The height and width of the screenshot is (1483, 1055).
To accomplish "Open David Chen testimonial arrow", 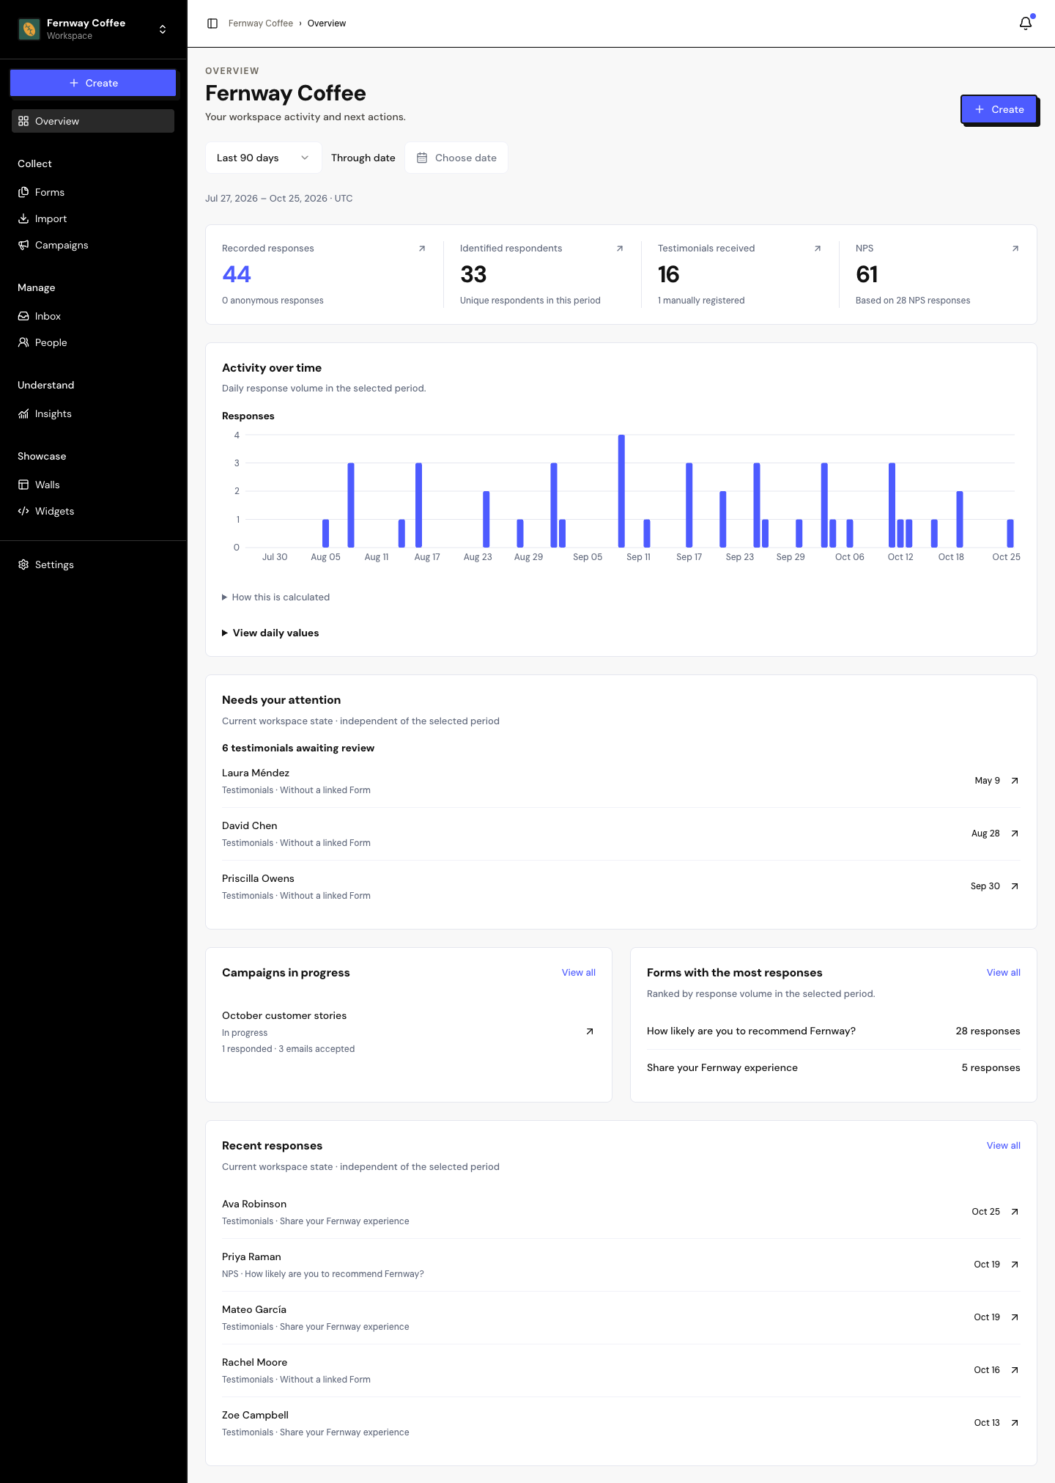I will [1015, 834].
